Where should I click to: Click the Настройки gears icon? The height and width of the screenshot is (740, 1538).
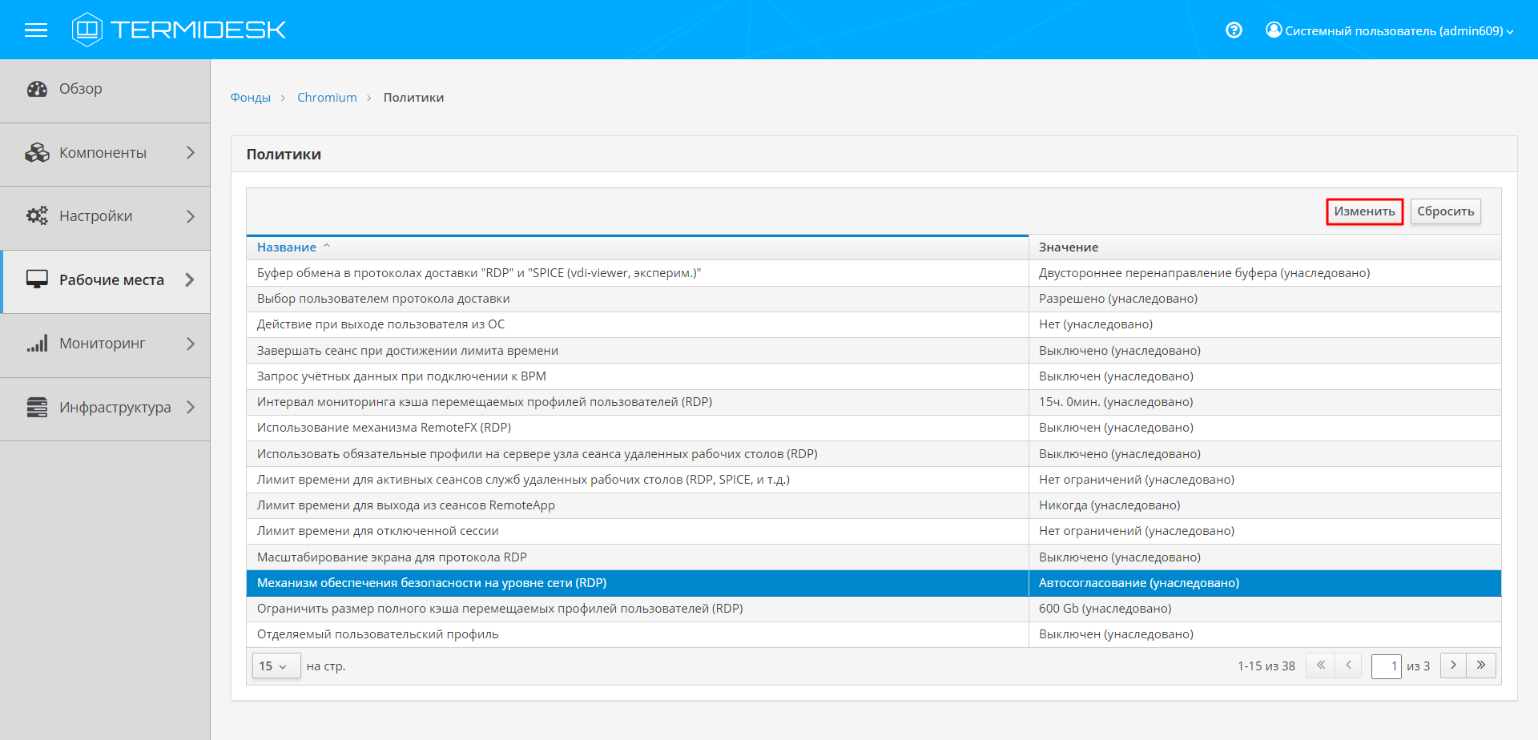[x=37, y=216]
